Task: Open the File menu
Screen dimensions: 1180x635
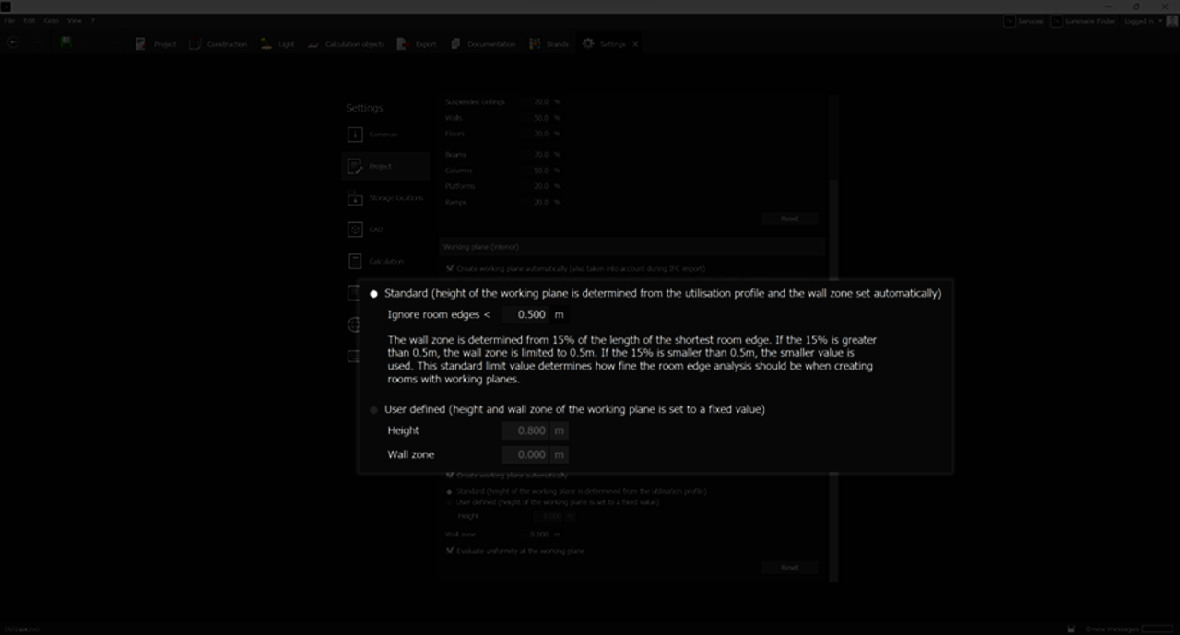Action: coord(8,20)
